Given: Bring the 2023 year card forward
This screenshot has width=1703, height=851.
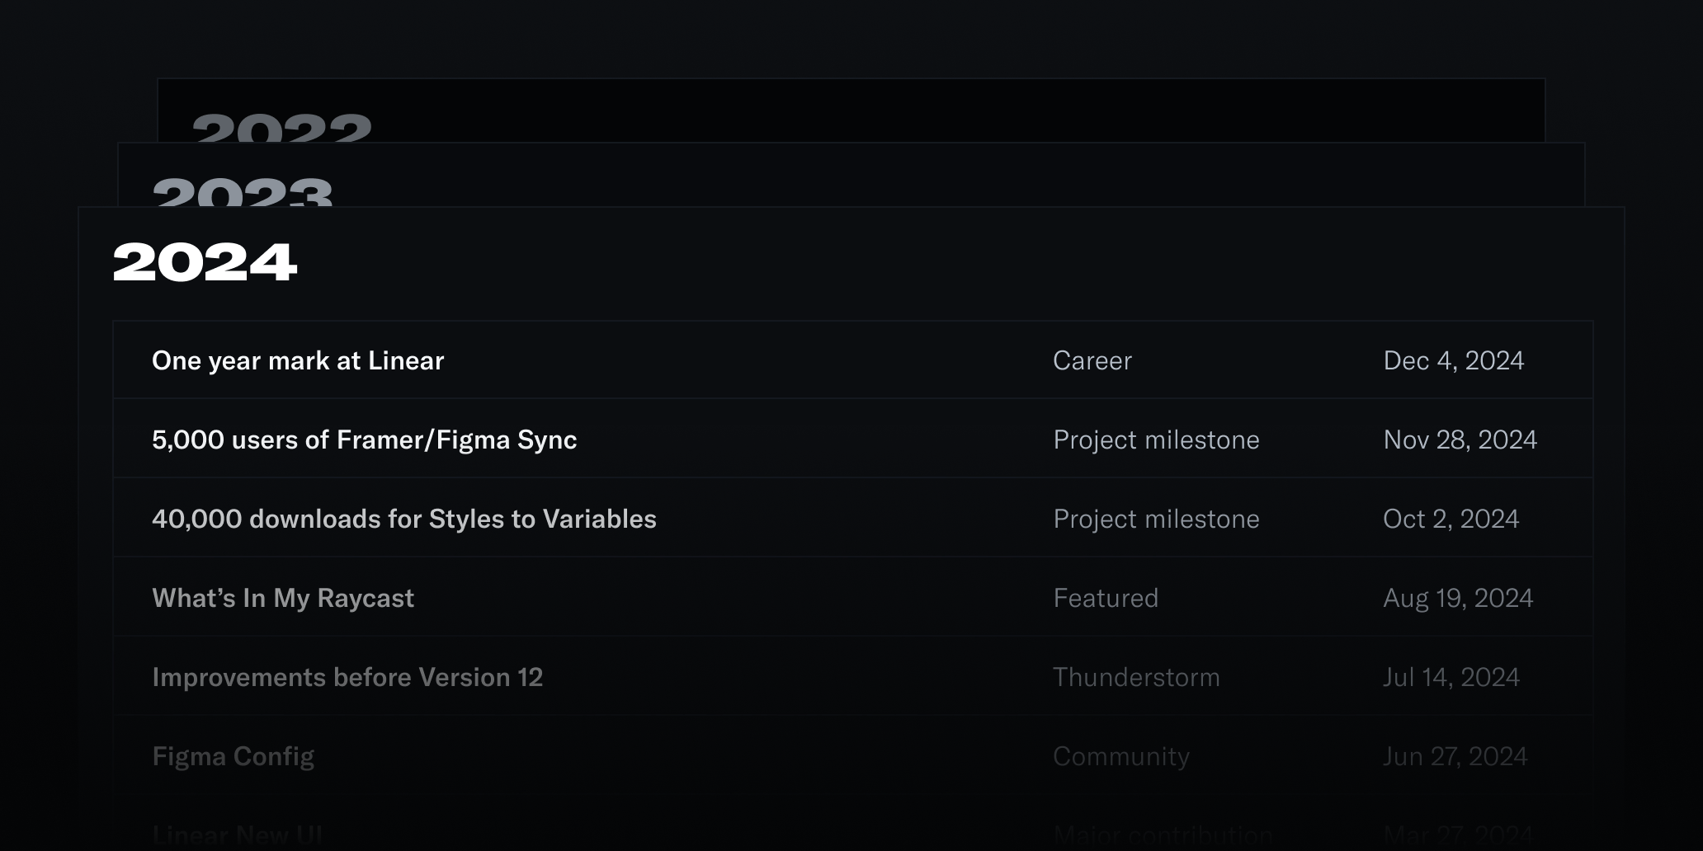Looking at the screenshot, I should tap(243, 190).
